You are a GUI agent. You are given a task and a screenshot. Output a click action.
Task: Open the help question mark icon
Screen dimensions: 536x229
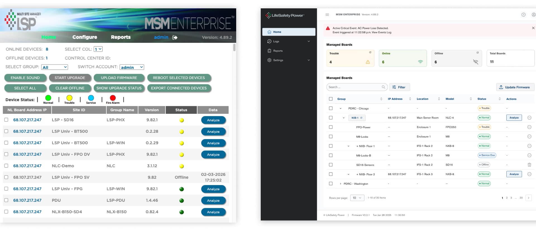(523, 15)
